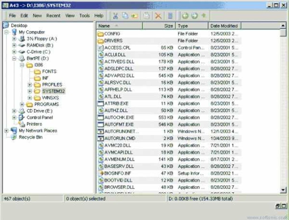This screenshot has width=289, height=220.
Task: Click the CONFIG folder icon in file list
Action: point(101,34)
